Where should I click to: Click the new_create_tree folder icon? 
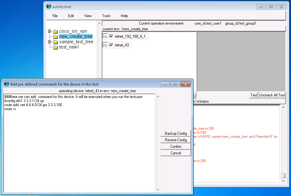[56, 37]
